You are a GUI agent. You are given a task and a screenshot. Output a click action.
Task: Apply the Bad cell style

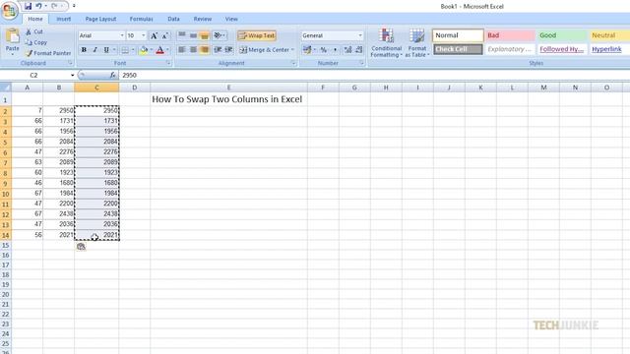(510, 35)
